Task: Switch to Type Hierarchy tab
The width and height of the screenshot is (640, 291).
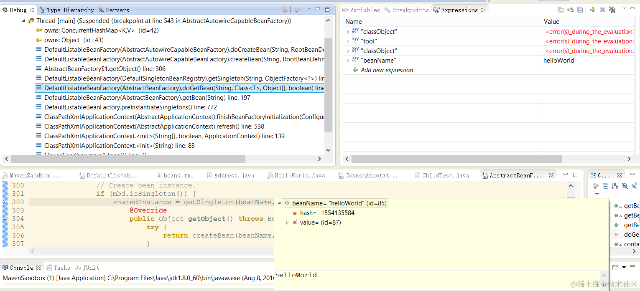Action: pos(67,10)
